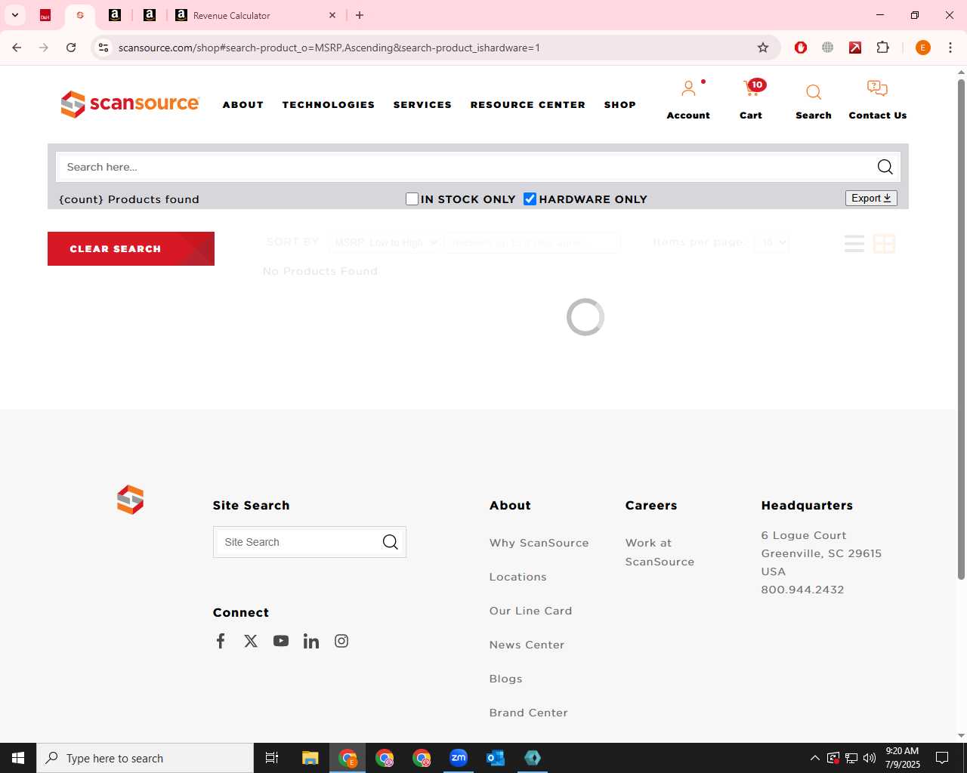Click the search-within-results filter field
The height and width of the screenshot is (773, 967).
tap(532, 242)
